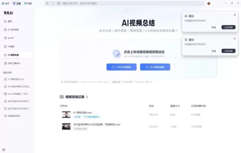Viewport: 241px width, 153px height.
Task: Click the 上传本地视频 upload button
Action: (121, 67)
